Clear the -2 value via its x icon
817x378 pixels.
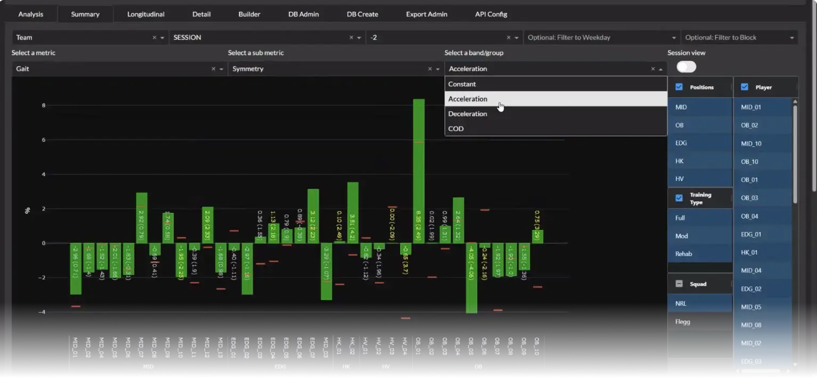[x=508, y=37]
